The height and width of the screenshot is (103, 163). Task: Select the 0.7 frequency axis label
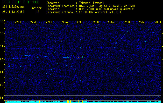tap(2, 85)
